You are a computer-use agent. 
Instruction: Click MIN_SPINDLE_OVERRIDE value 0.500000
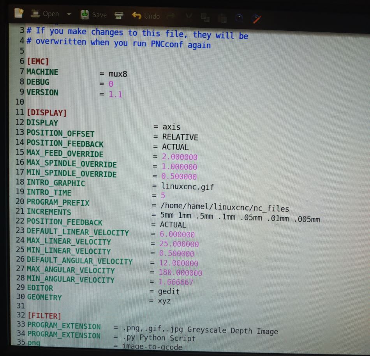[179, 177]
